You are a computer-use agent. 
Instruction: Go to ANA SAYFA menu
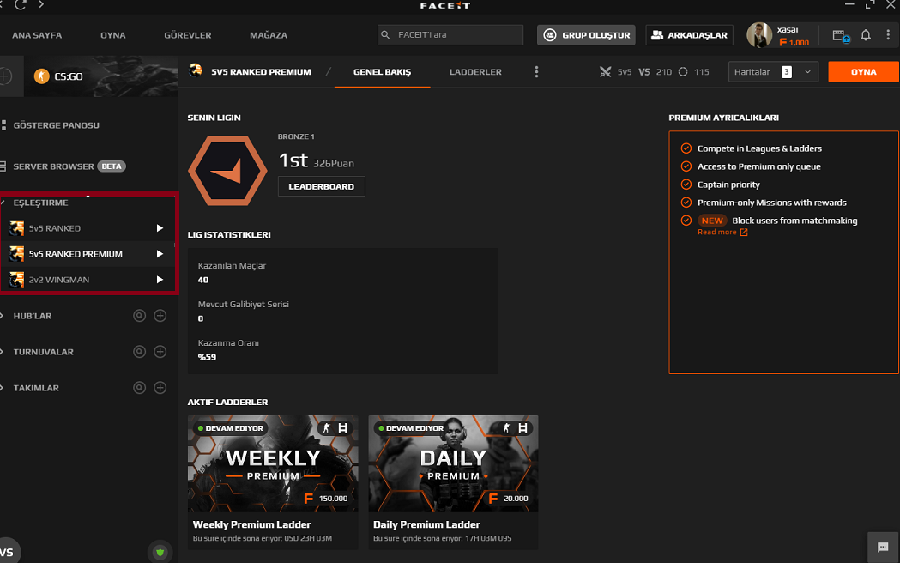point(37,35)
